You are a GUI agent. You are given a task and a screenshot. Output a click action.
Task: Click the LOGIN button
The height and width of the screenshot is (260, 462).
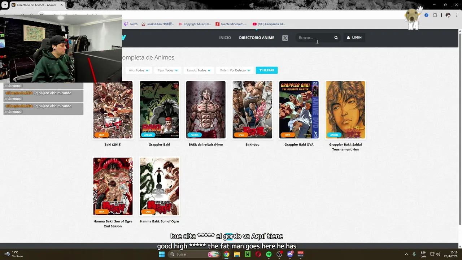tap(354, 38)
